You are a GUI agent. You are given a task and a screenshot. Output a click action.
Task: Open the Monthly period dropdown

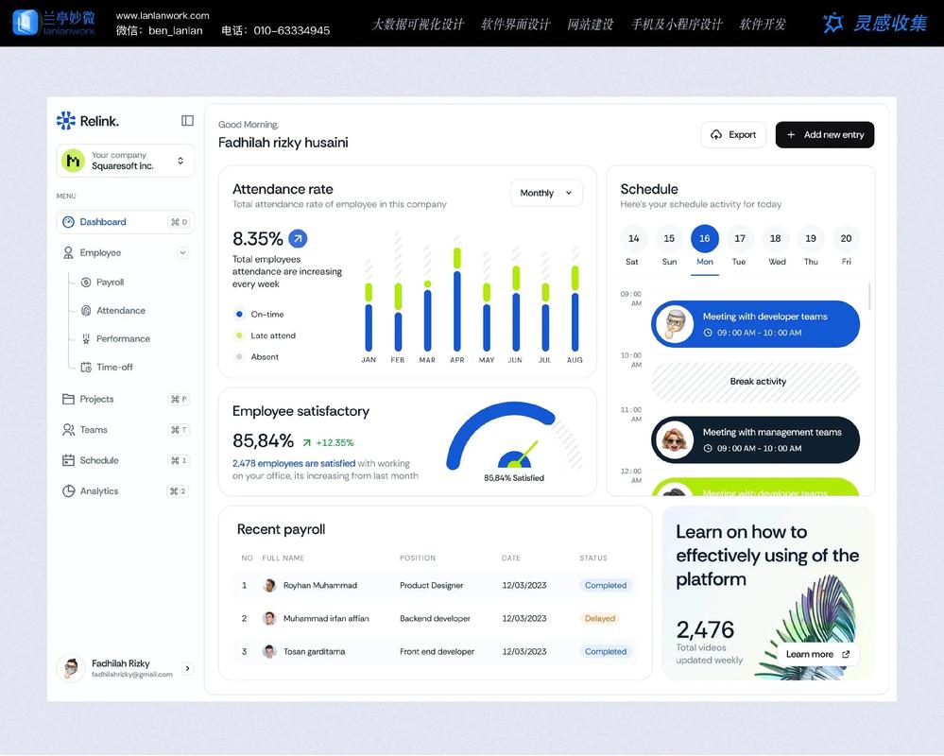pos(546,193)
